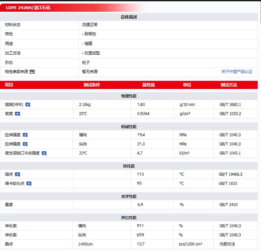Click the plus icon next to 熔点
The height and width of the screenshot is (251, 261).
18,175
